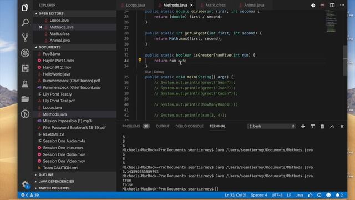
Task: Switch to the Loops.java tab
Action: pos(135,5)
